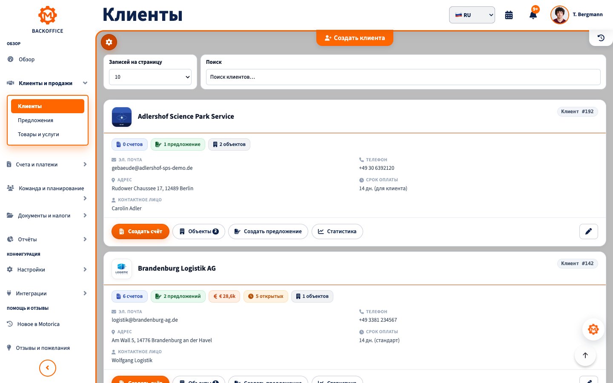Click Создать предложение for Adlershof
The width and height of the screenshot is (613, 383).
click(x=268, y=232)
